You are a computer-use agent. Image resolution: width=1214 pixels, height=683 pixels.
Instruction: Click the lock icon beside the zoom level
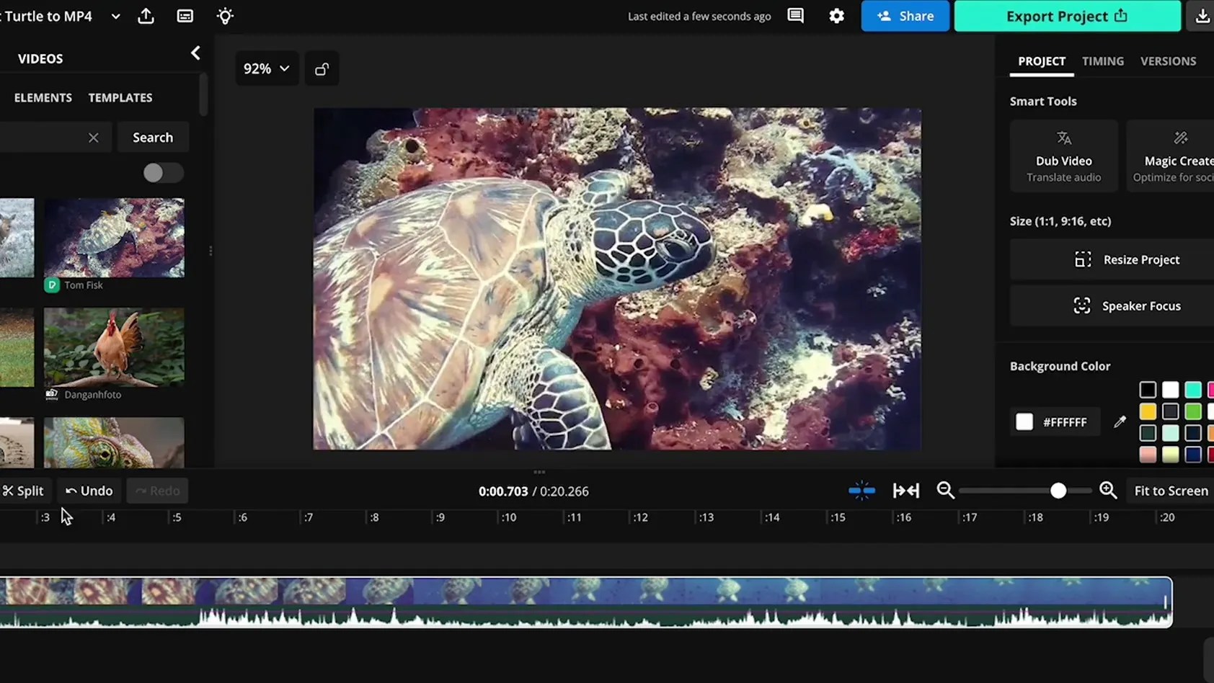click(322, 68)
